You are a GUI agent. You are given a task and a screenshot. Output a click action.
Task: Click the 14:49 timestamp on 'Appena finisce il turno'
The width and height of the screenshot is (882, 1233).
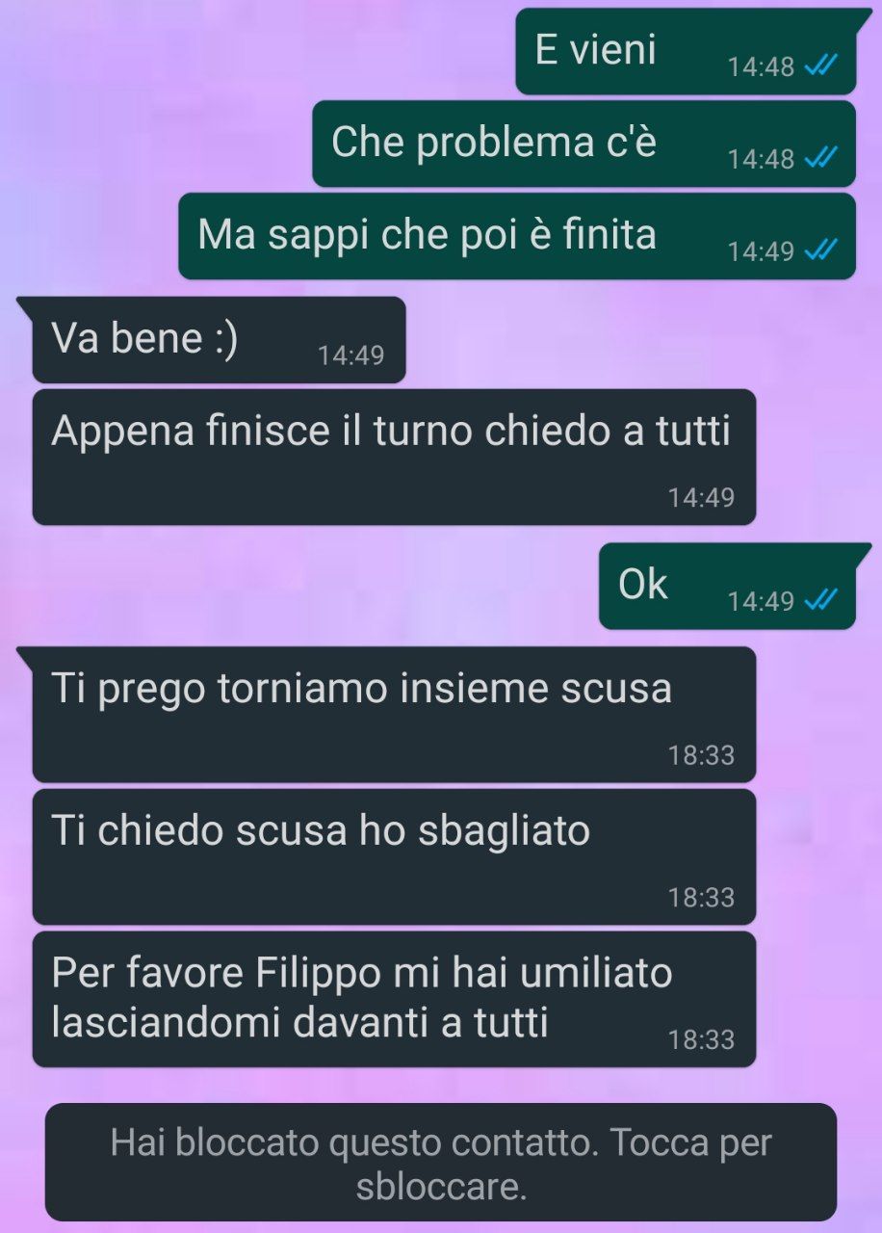tap(702, 498)
